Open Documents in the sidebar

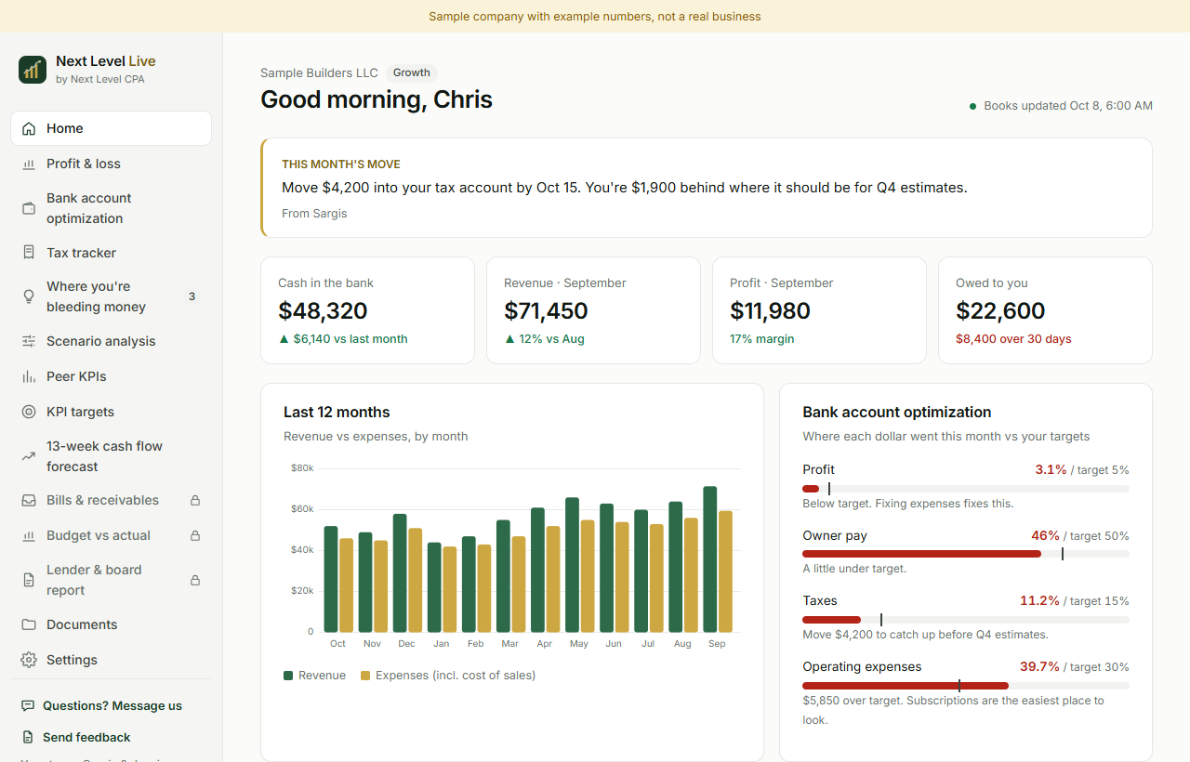tap(111, 624)
